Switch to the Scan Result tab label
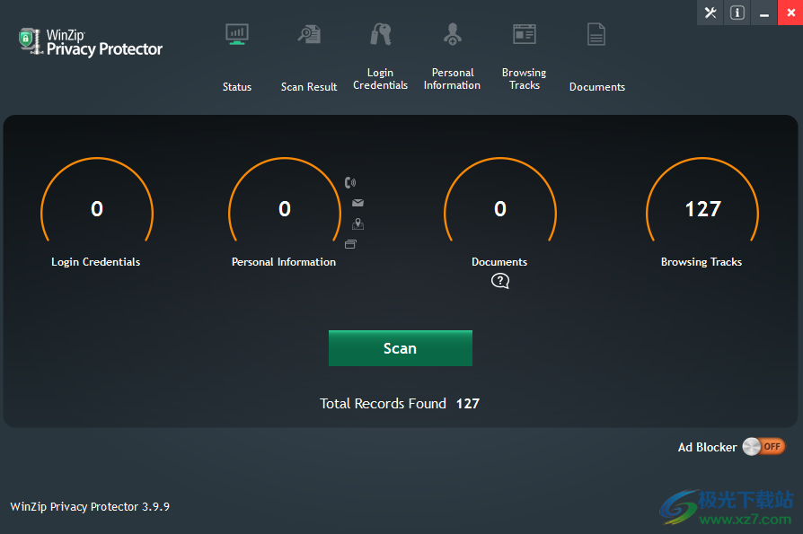803x534 pixels. 309,87
